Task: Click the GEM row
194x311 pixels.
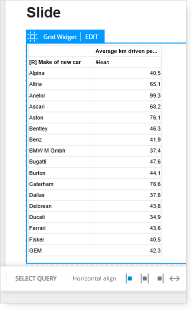Action: (x=95, y=250)
